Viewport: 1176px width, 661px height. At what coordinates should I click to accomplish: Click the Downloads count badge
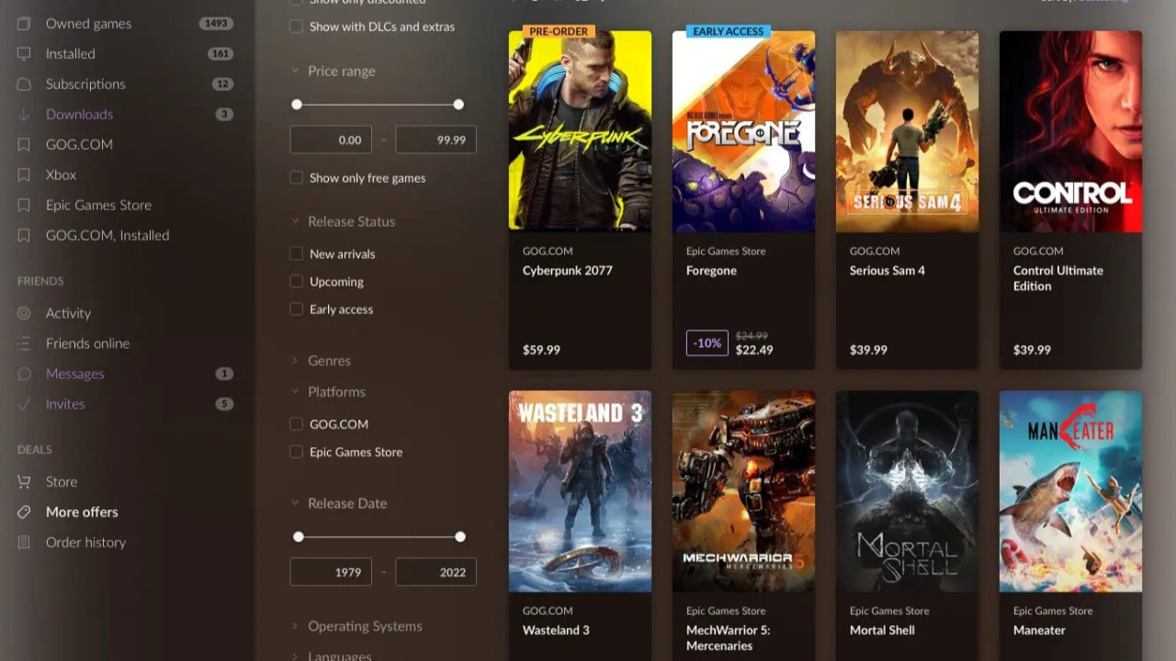(x=224, y=115)
